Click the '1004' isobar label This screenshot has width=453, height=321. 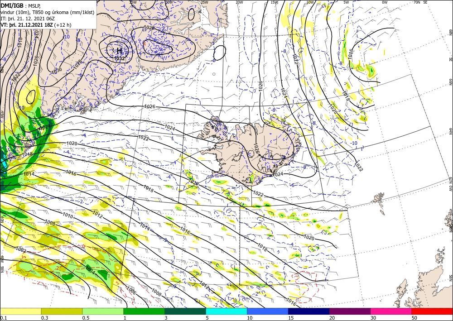click(90, 270)
